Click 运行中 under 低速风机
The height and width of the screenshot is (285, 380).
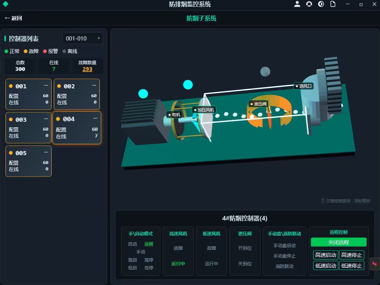(211, 264)
